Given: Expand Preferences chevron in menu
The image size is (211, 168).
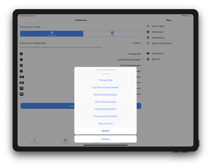Looking at the screenshot, I should point(191,53).
